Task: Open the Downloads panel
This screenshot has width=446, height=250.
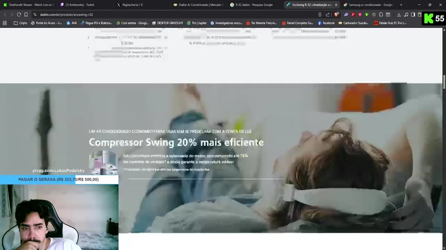Action: coord(399,15)
